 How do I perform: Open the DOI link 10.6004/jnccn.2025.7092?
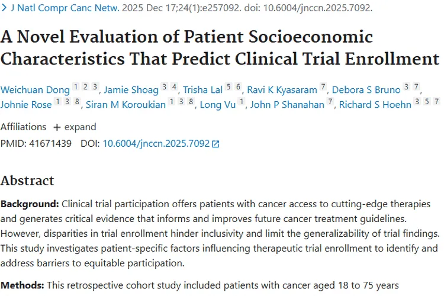pyautogui.click(x=156, y=143)
